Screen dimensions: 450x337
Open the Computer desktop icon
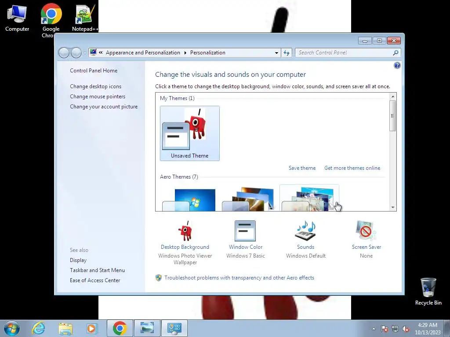click(x=17, y=18)
